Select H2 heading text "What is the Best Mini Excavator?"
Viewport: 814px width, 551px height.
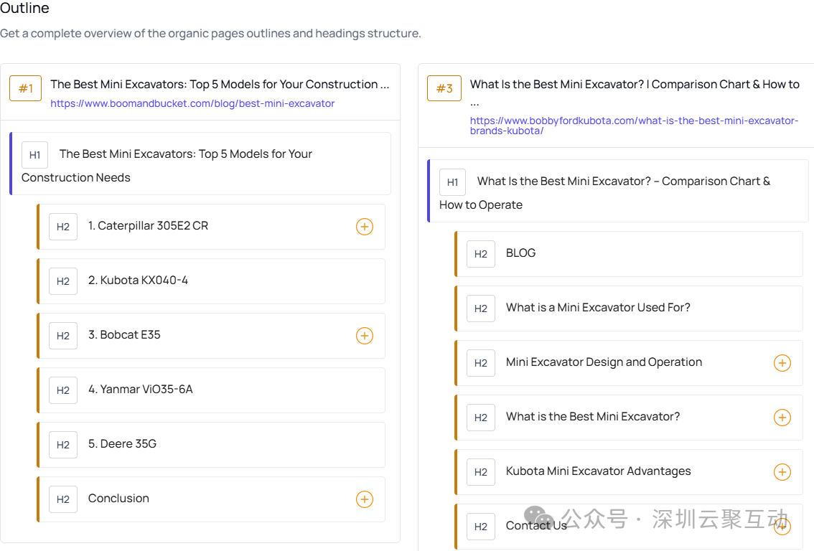(x=593, y=416)
